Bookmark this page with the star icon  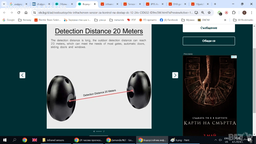tap(209, 12)
